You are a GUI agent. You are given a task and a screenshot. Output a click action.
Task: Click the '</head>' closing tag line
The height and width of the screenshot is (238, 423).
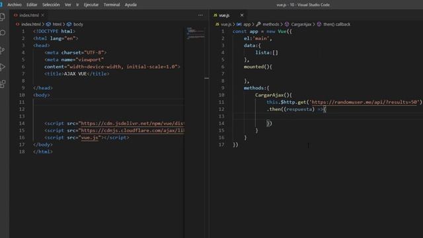(x=43, y=88)
